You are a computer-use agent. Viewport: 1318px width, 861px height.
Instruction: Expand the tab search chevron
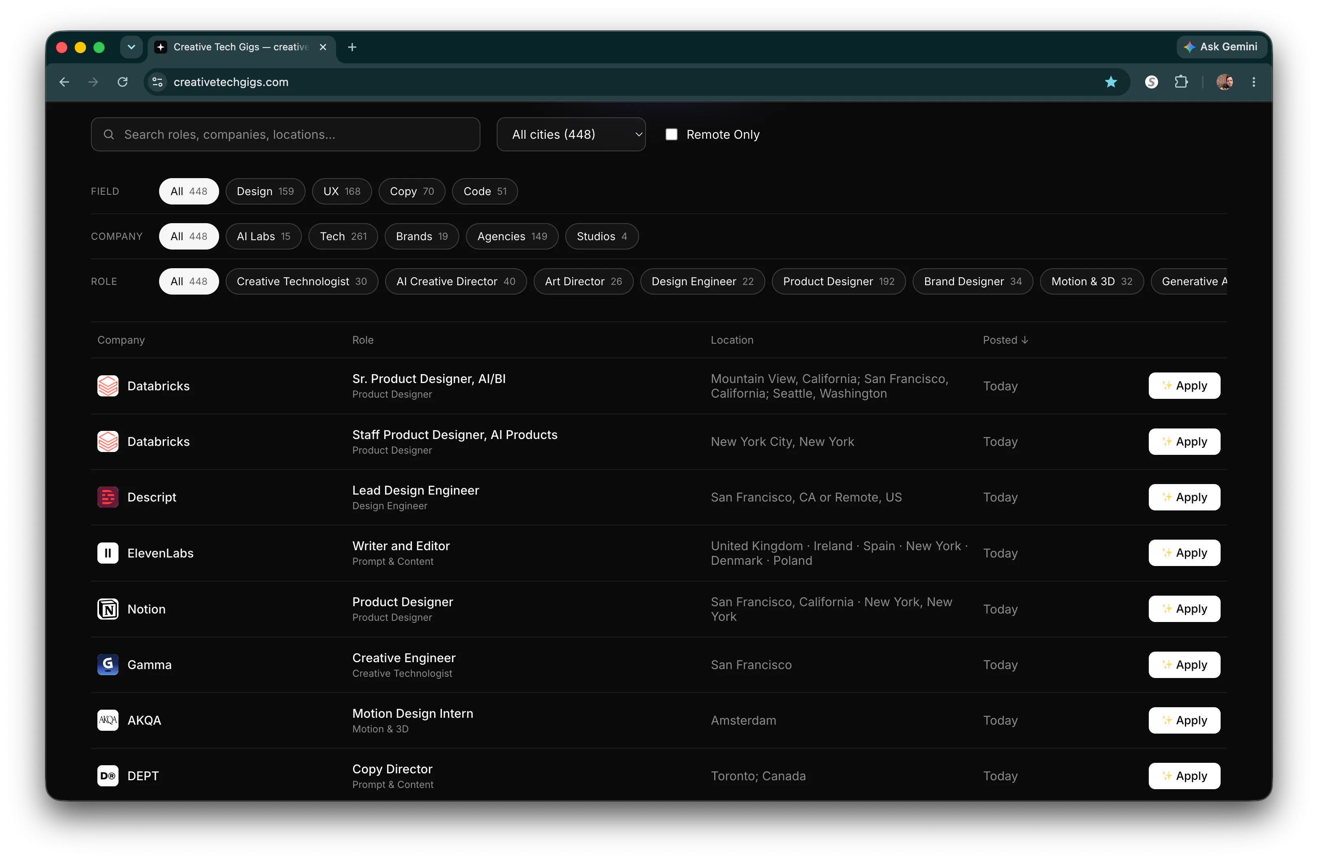(x=131, y=47)
